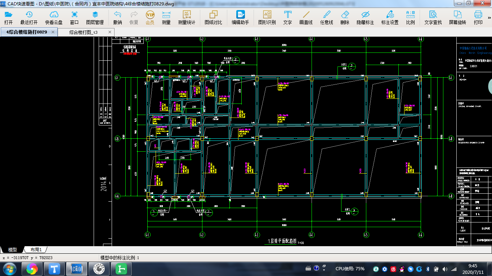Click the 撤销 undo arrow
The height and width of the screenshot is (276, 492).
(117, 17)
